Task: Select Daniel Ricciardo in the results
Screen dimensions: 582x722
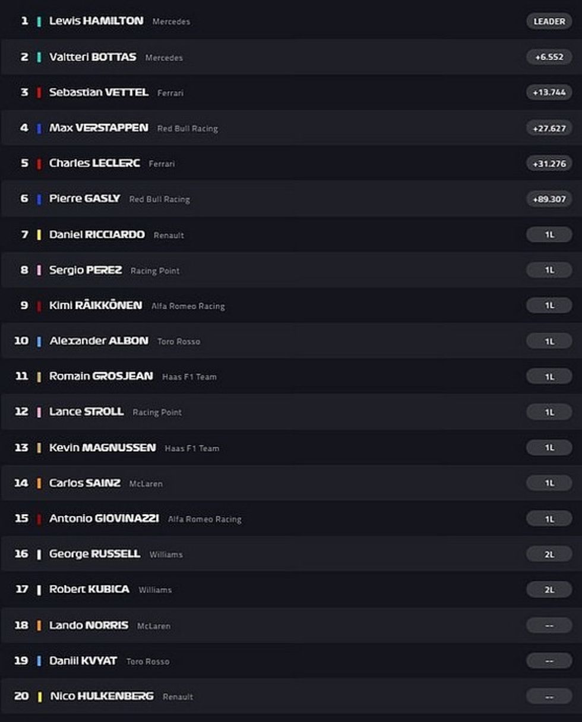Action: pyautogui.click(x=97, y=235)
